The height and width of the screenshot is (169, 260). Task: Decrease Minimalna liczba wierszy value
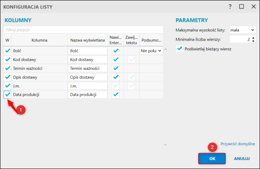click(x=253, y=41)
